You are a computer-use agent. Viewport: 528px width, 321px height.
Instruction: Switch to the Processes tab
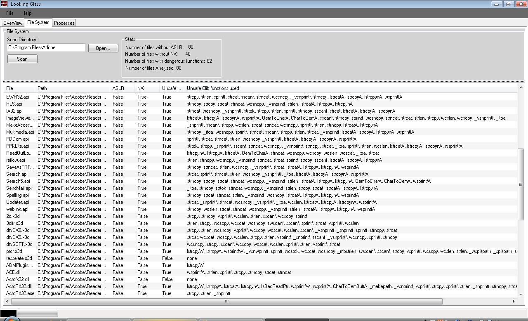tap(64, 23)
